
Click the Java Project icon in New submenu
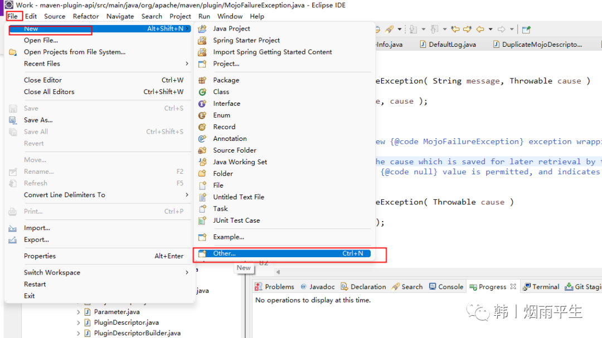202,29
